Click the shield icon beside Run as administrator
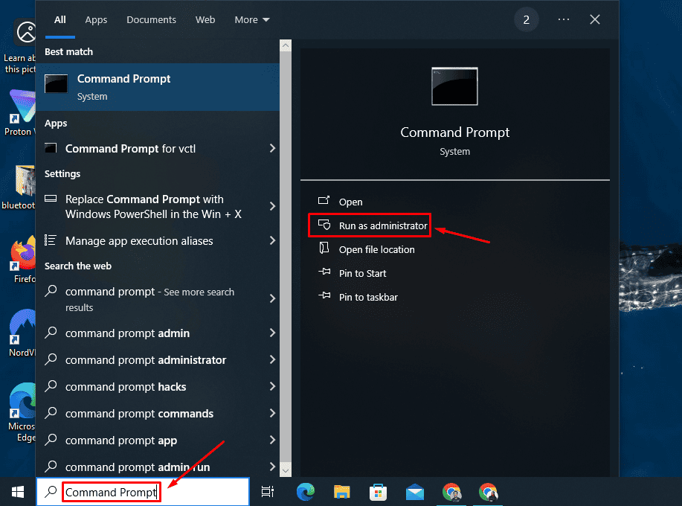Image resolution: width=682 pixels, height=506 pixels. click(x=324, y=225)
